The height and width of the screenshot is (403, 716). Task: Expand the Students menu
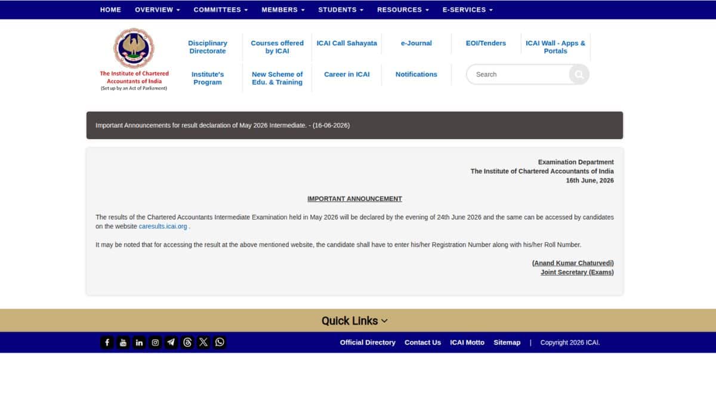[x=341, y=10]
